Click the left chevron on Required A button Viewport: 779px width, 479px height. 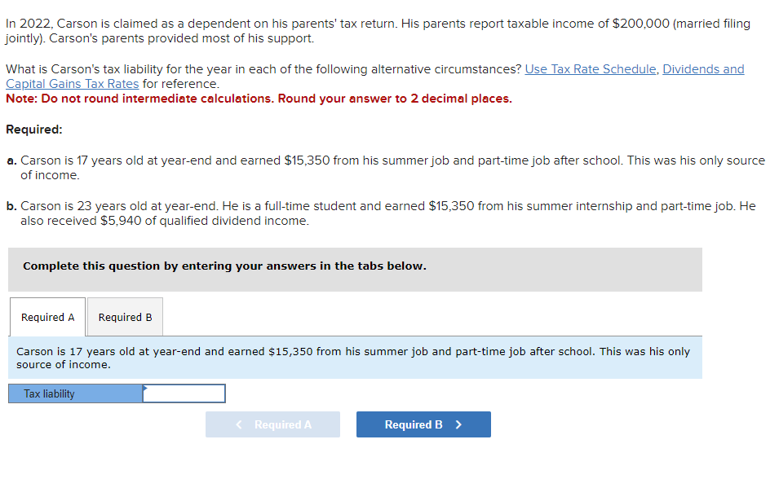coord(237,424)
